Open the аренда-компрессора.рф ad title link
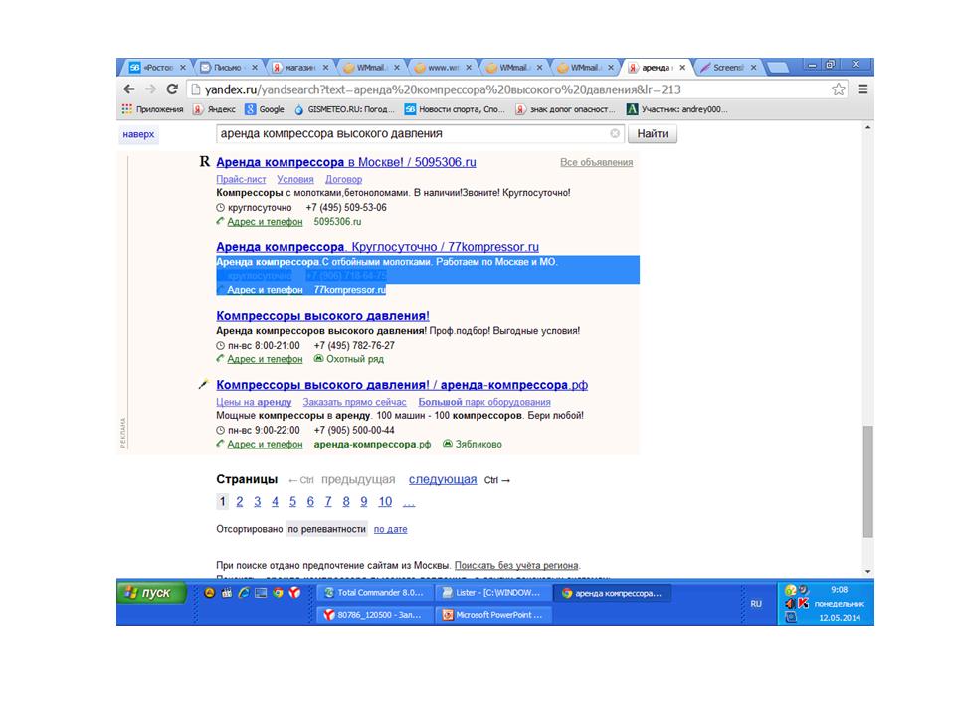This screenshot has width=955, height=716. [402, 385]
